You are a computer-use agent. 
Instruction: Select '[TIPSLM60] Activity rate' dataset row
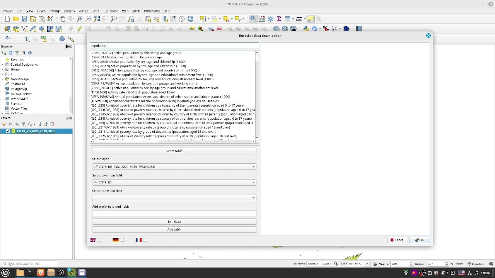133,92
